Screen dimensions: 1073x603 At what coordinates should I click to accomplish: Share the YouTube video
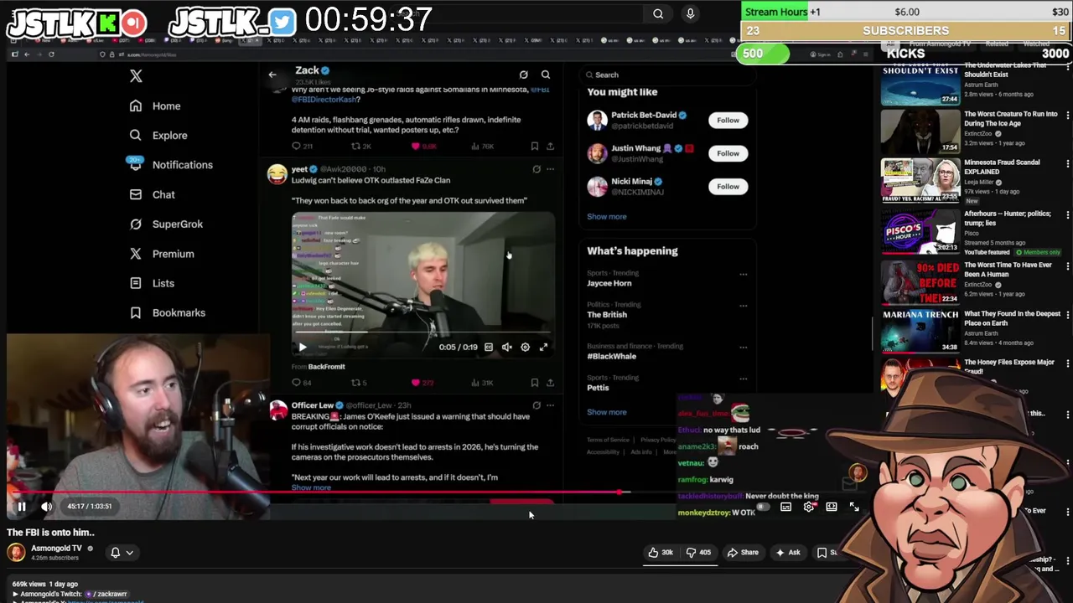tap(743, 553)
